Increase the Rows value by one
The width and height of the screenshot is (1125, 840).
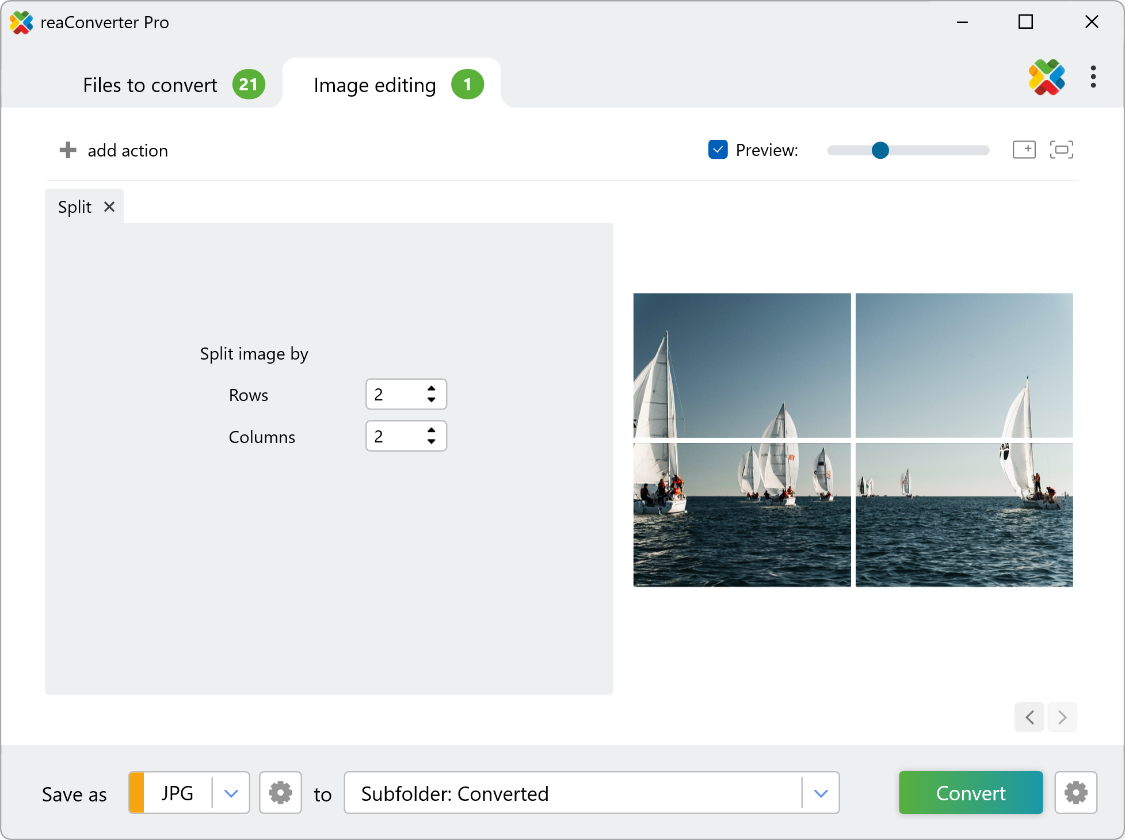pyautogui.click(x=432, y=388)
